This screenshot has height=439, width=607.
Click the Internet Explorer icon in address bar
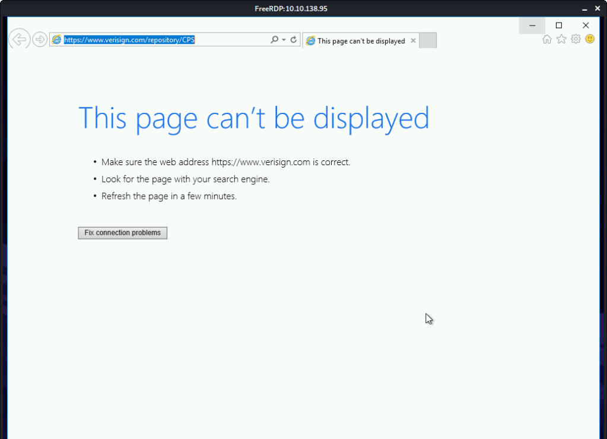57,40
